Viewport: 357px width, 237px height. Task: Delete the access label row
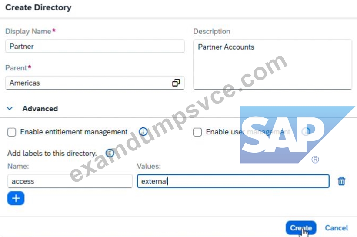tap(341, 181)
